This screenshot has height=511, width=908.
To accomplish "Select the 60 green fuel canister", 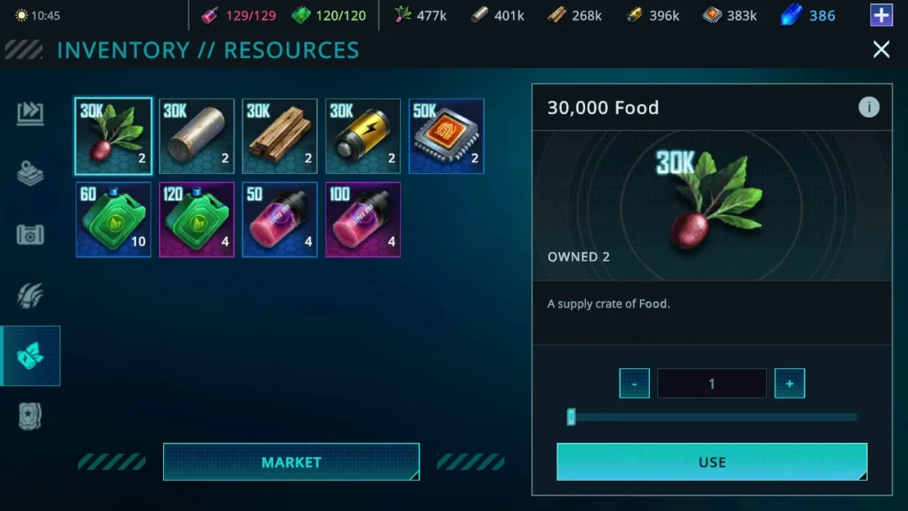I will (113, 219).
